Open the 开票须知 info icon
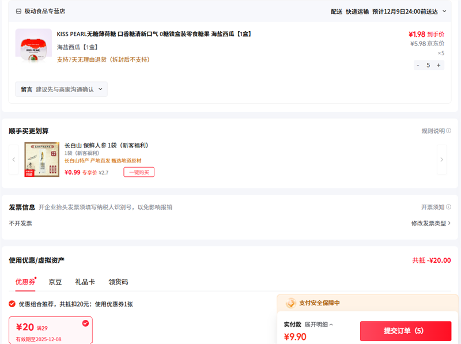 (x=449, y=207)
